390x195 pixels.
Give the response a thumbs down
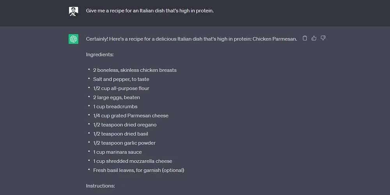[x=323, y=38]
